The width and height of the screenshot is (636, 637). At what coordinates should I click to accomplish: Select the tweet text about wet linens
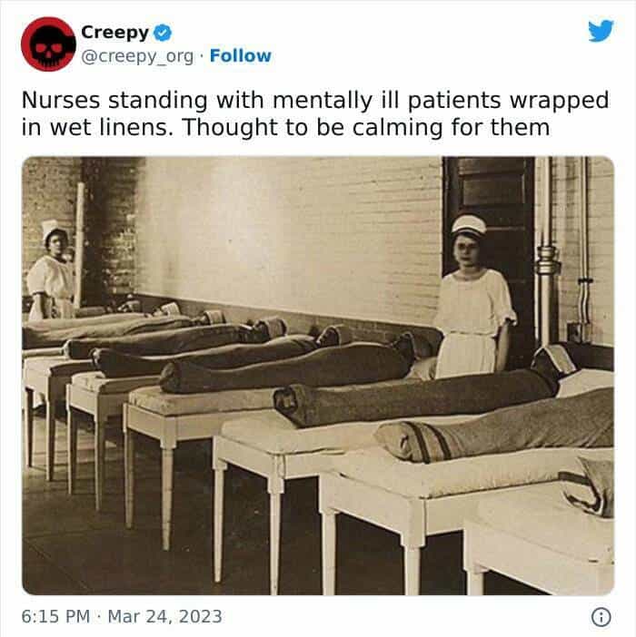(315, 113)
